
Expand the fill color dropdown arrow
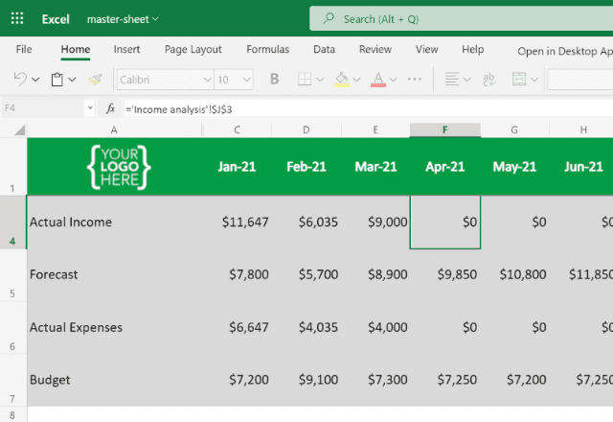pyautogui.click(x=356, y=80)
